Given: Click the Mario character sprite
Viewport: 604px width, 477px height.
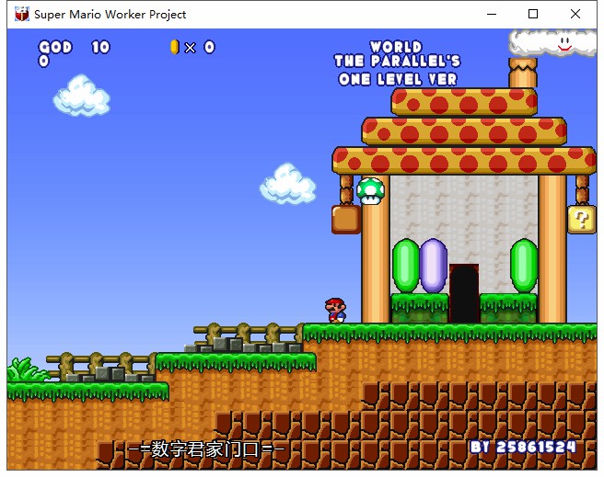Looking at the screenshot, I should pos(335,310).
